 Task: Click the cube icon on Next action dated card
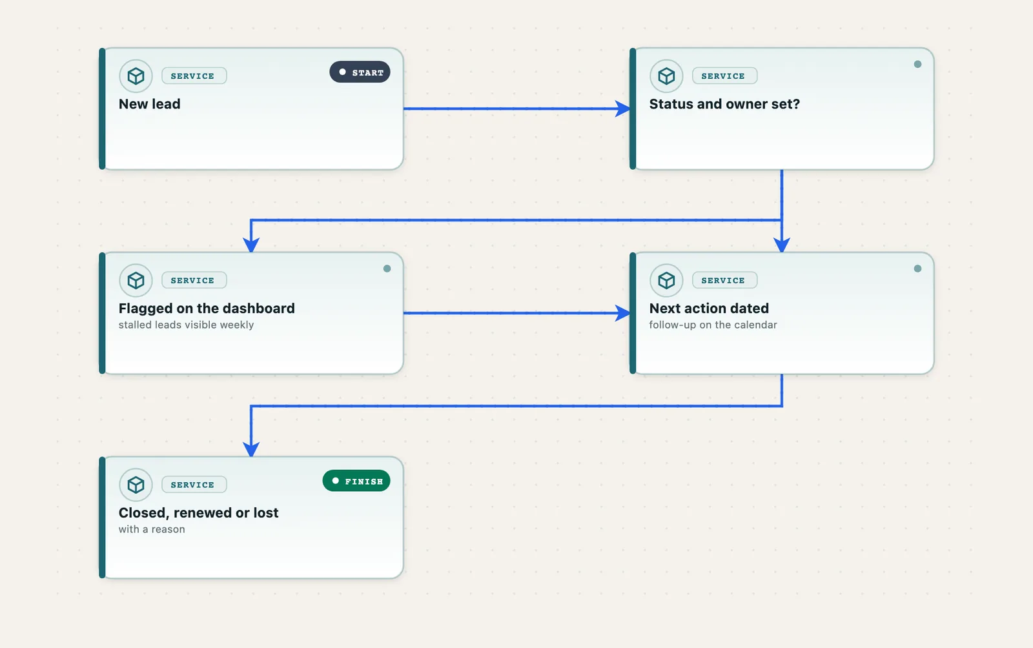(x=666, y=280)
